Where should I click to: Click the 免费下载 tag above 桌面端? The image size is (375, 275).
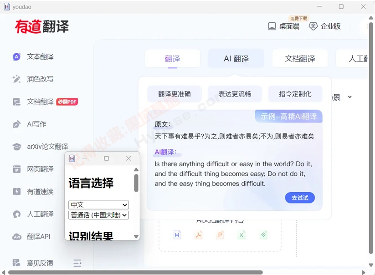[x=299, y=18]
